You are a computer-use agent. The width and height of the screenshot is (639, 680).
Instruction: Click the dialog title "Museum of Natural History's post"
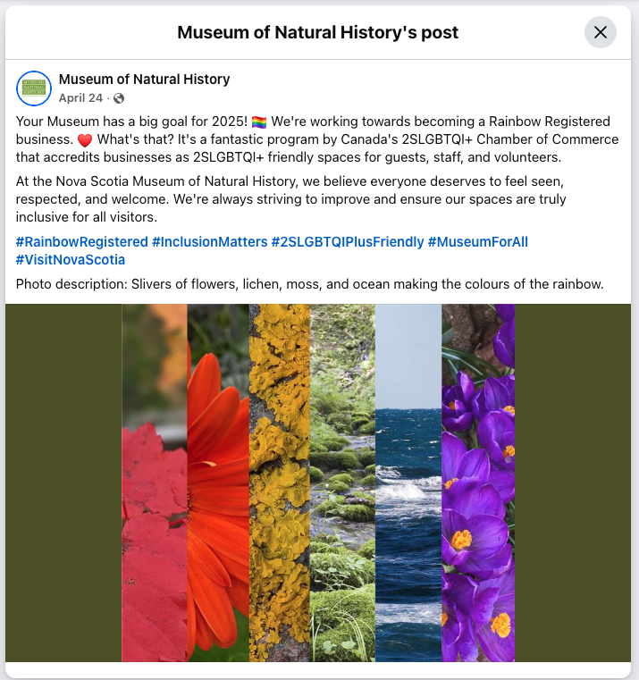click(x=317, y=32)
